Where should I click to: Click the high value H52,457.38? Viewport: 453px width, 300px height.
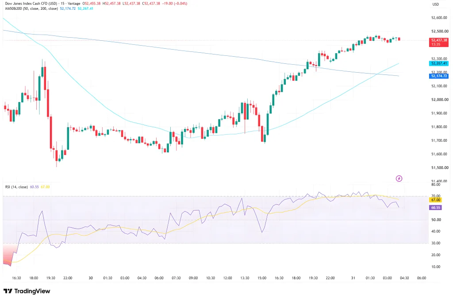coord(112,4)
